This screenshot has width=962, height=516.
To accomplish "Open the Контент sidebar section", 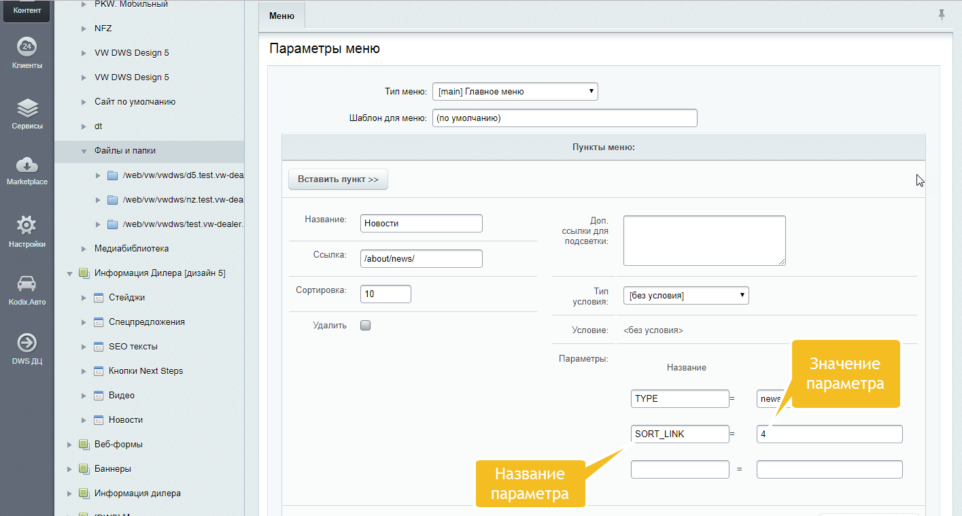I will click(x=27, y=11).
